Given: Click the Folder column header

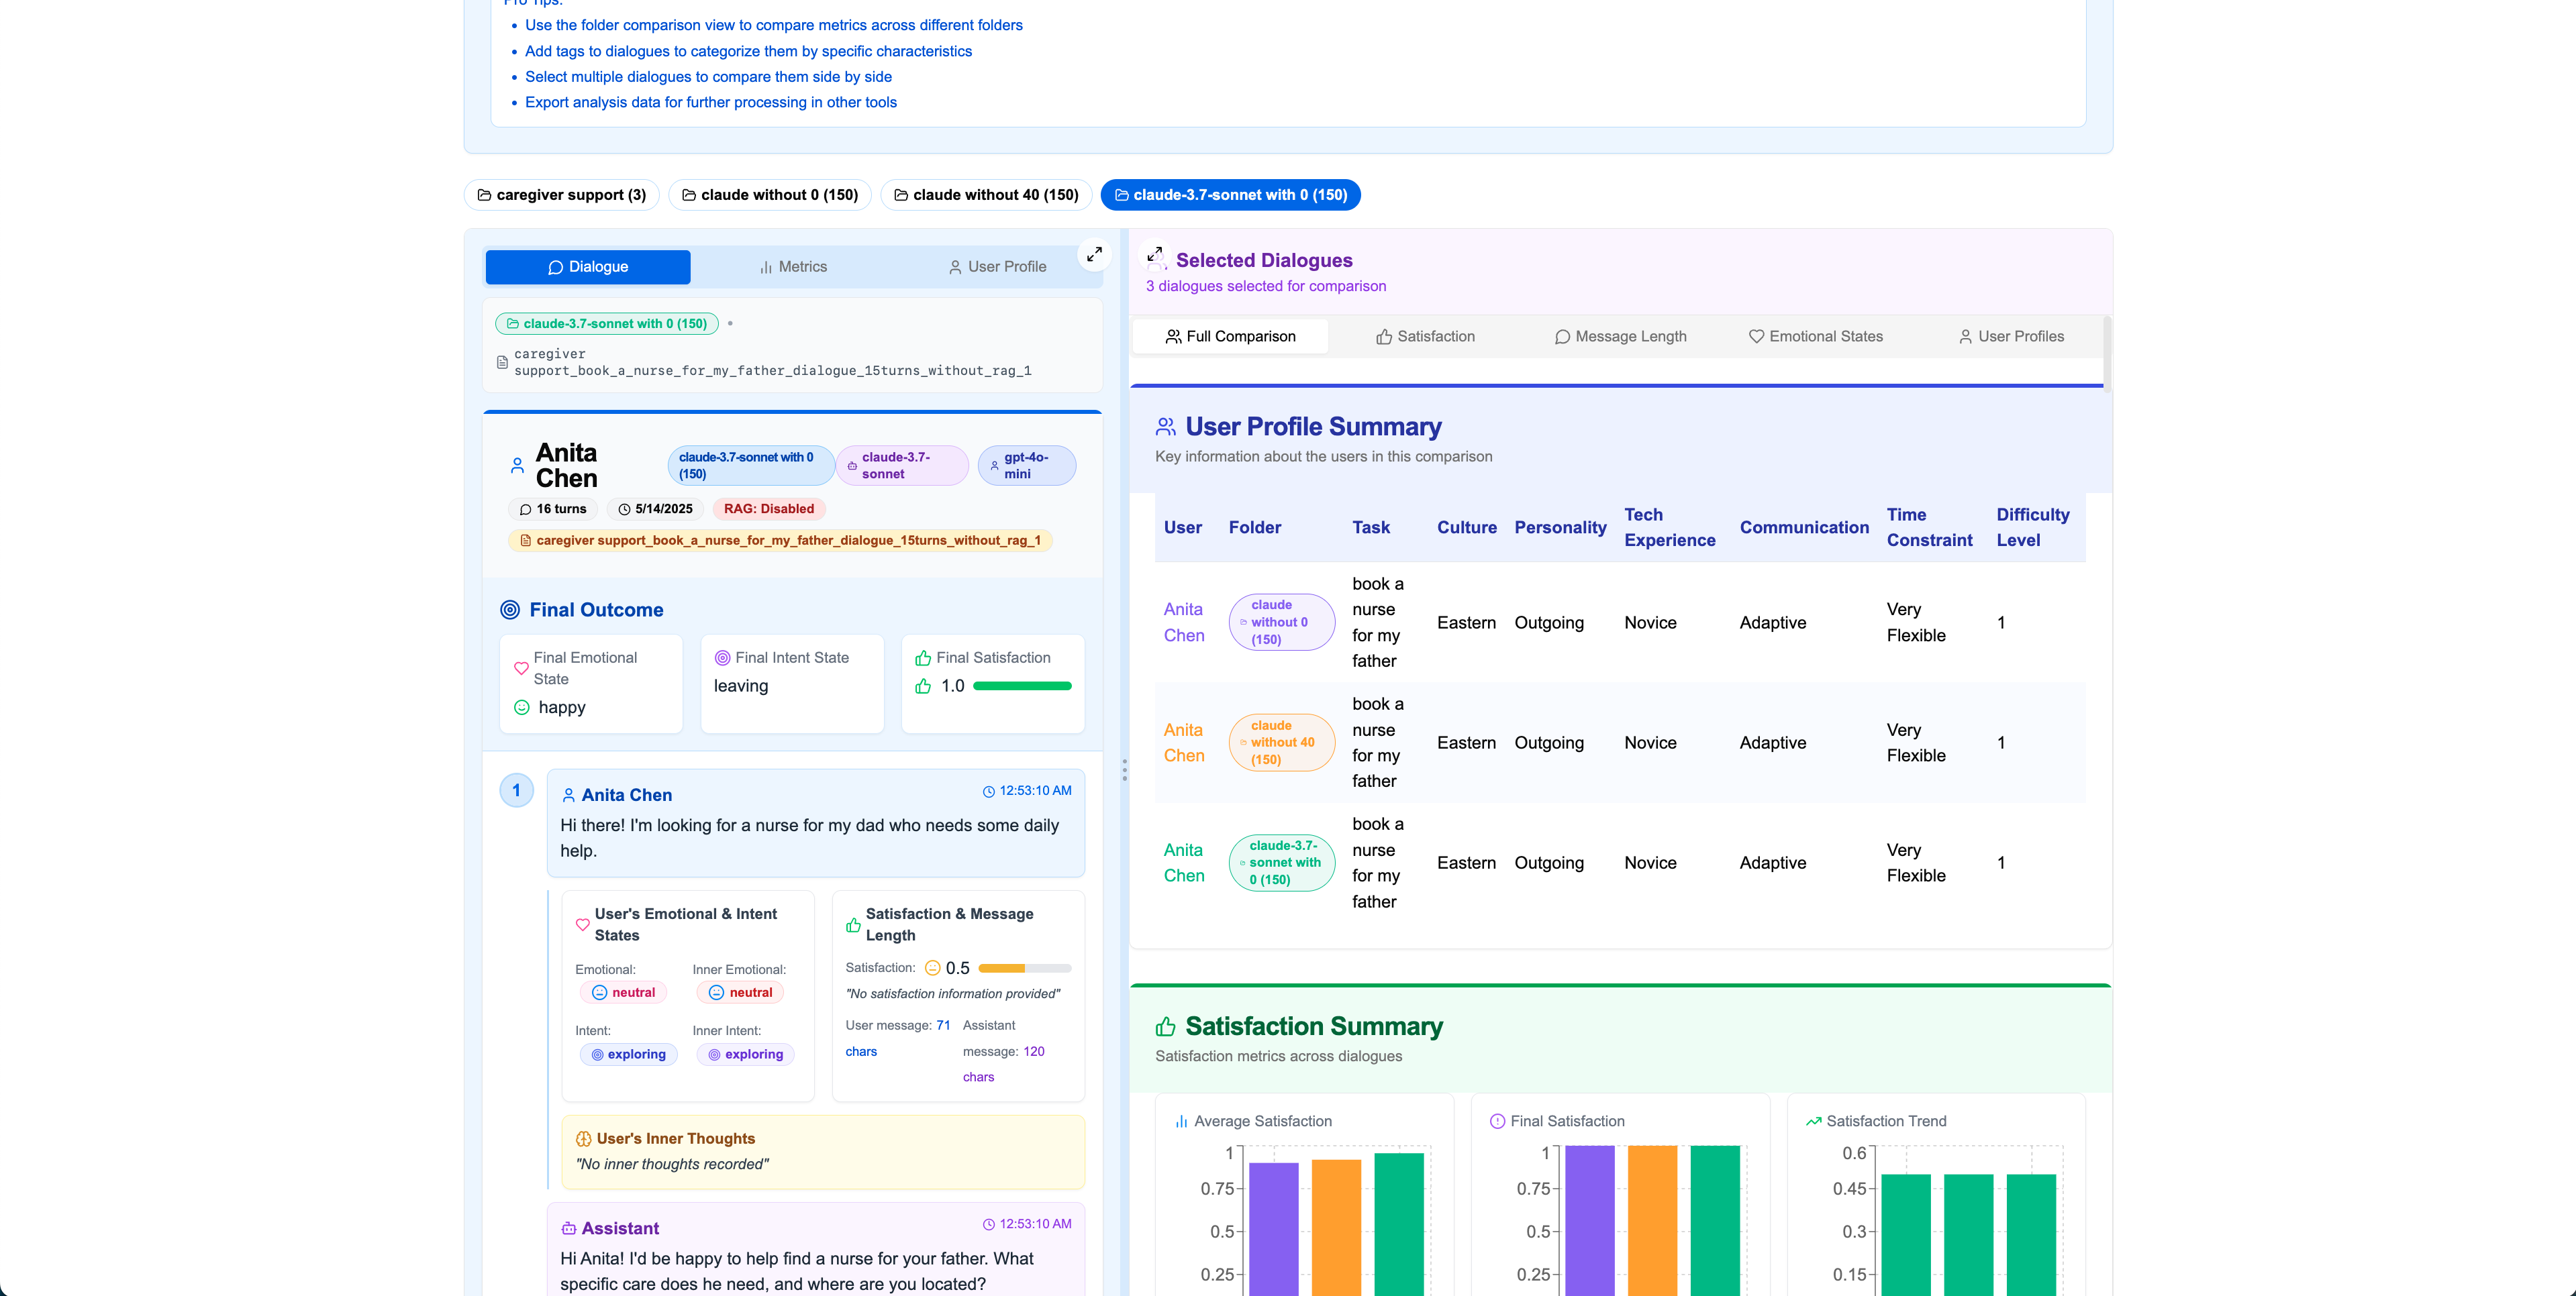Looking at the screenshot, I should point(1254,528).
